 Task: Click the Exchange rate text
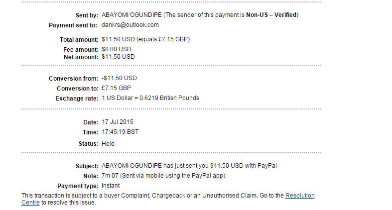(x=150, y=98)
